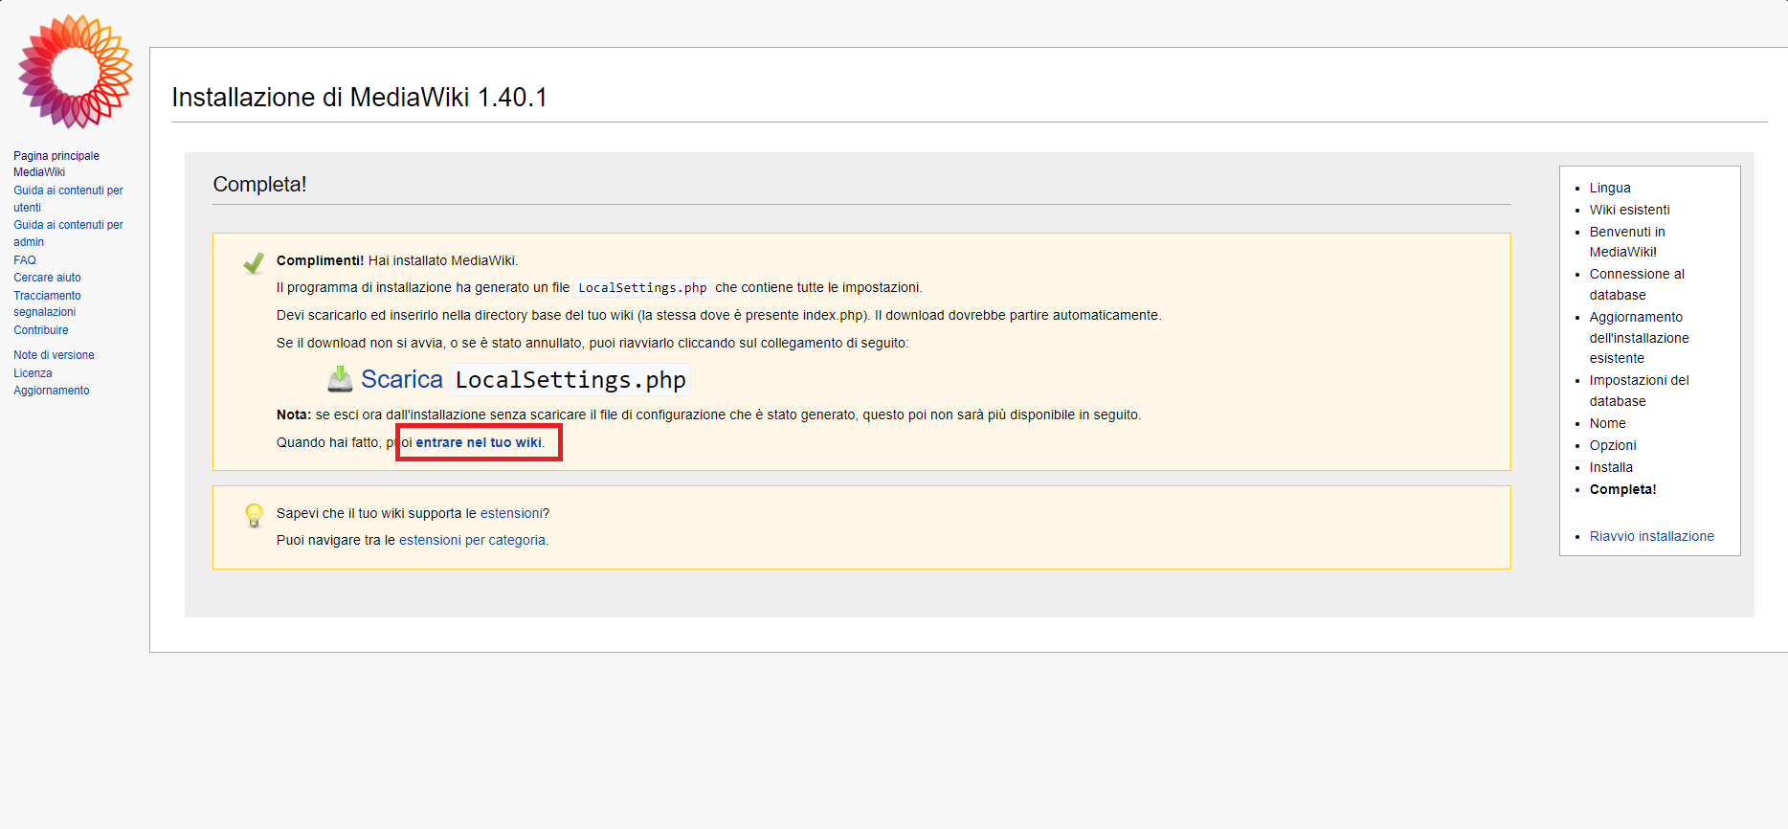1788x829 pixels.
Task: Open the 'estensioni' link
Action: click(511, 513)
